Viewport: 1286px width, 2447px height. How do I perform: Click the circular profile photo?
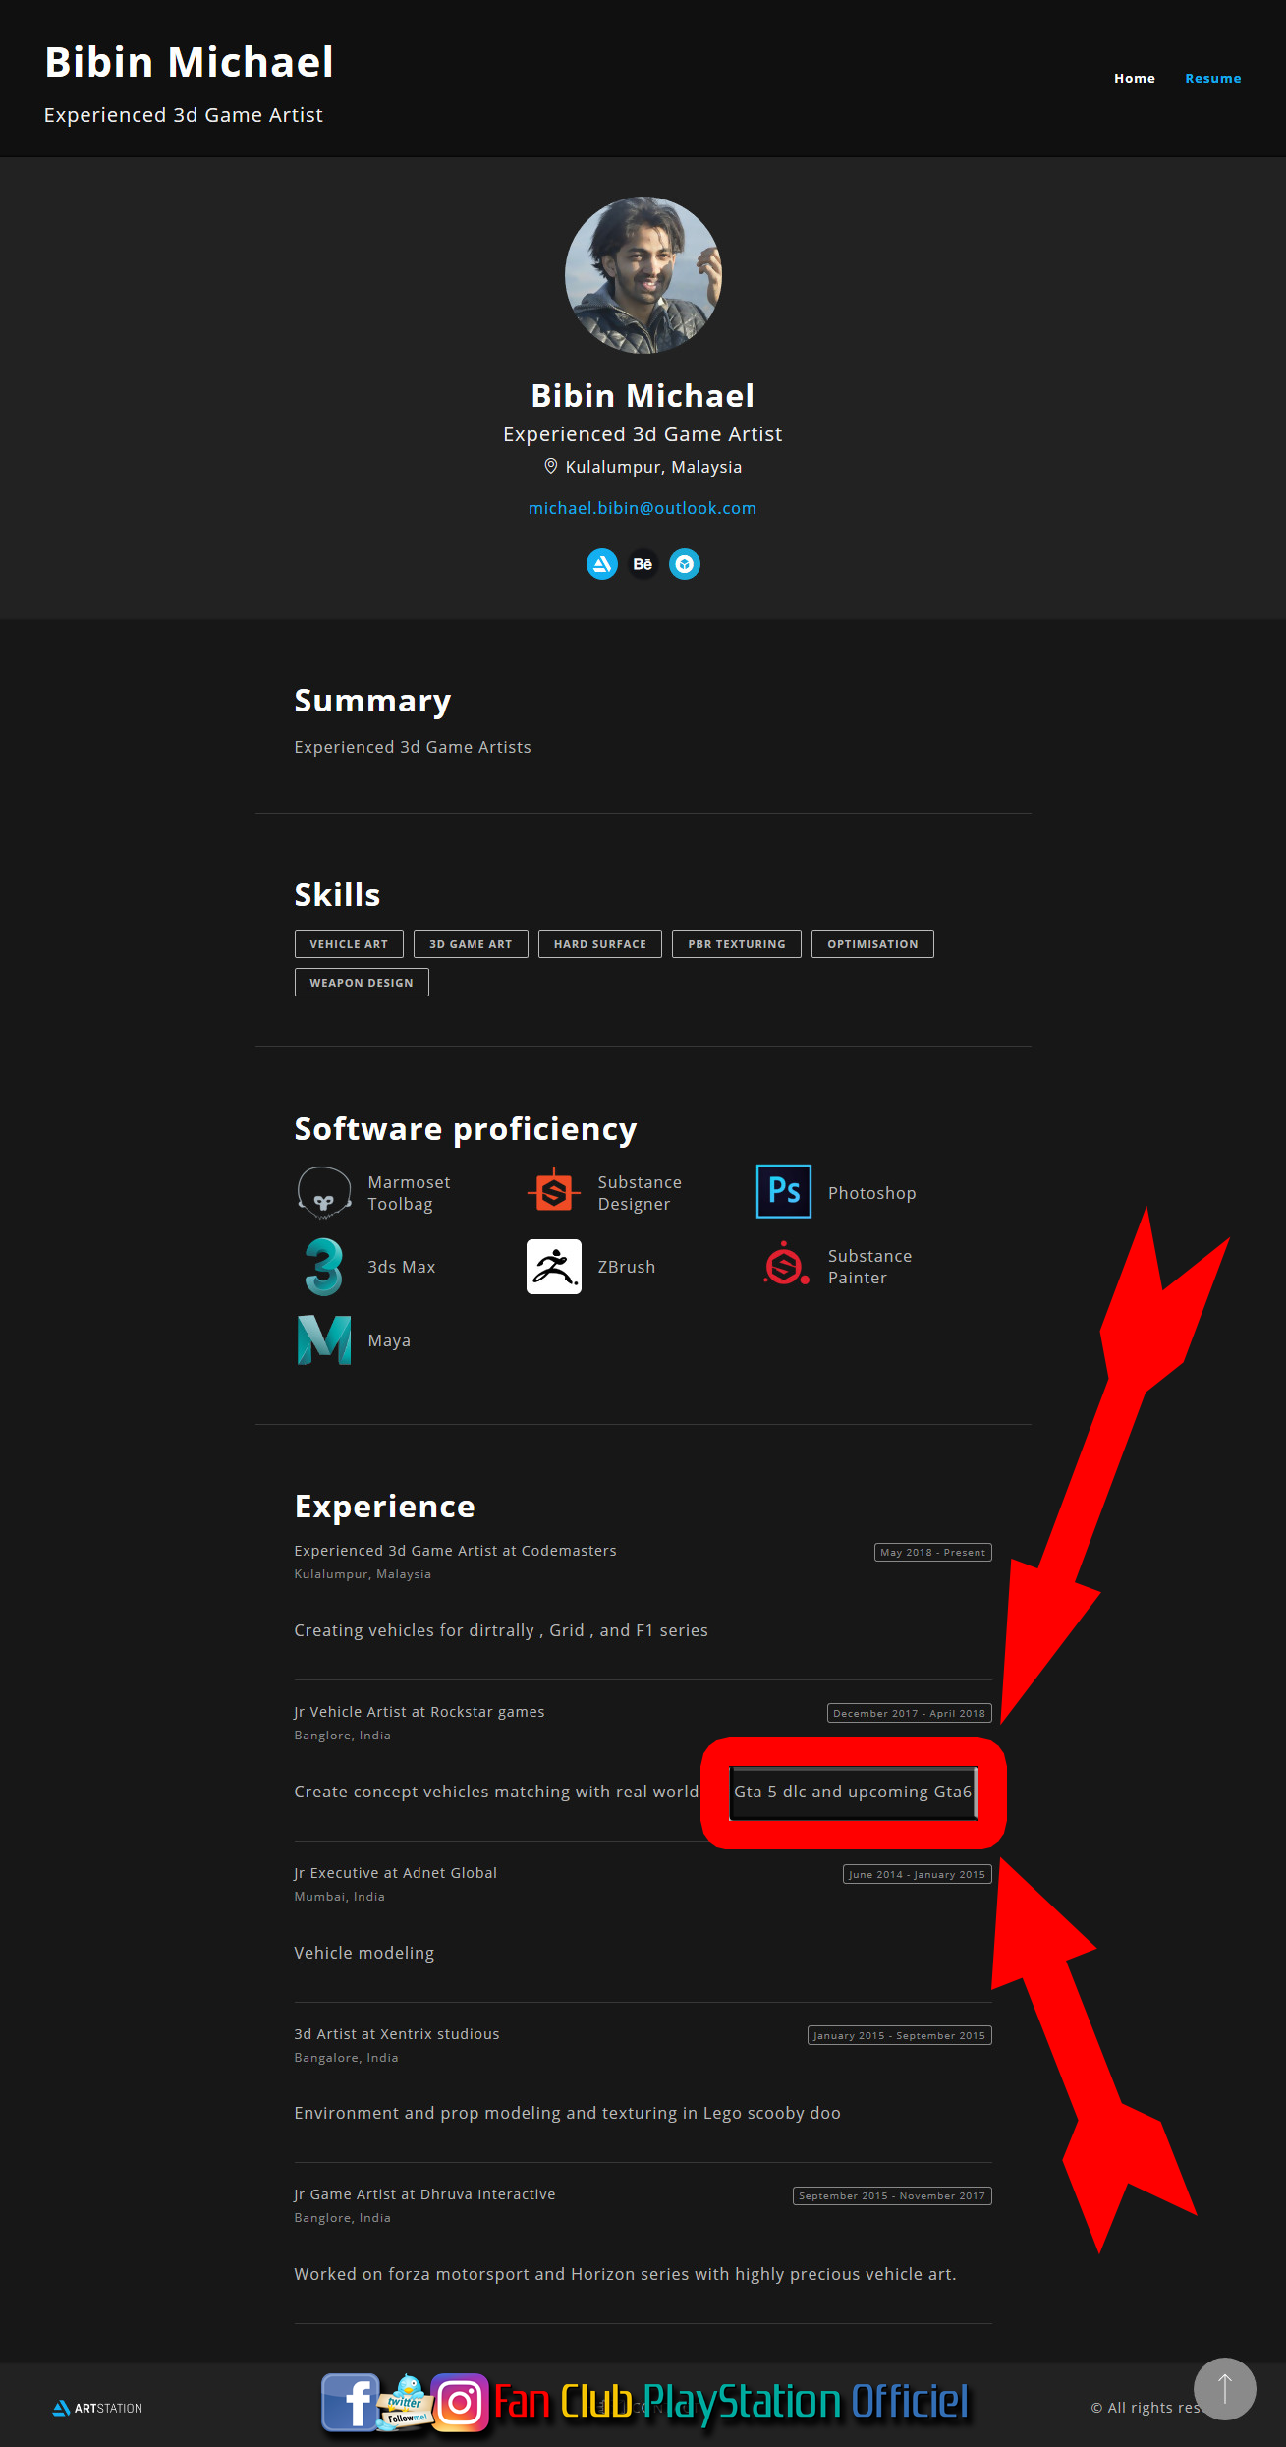tap(643, 275)
